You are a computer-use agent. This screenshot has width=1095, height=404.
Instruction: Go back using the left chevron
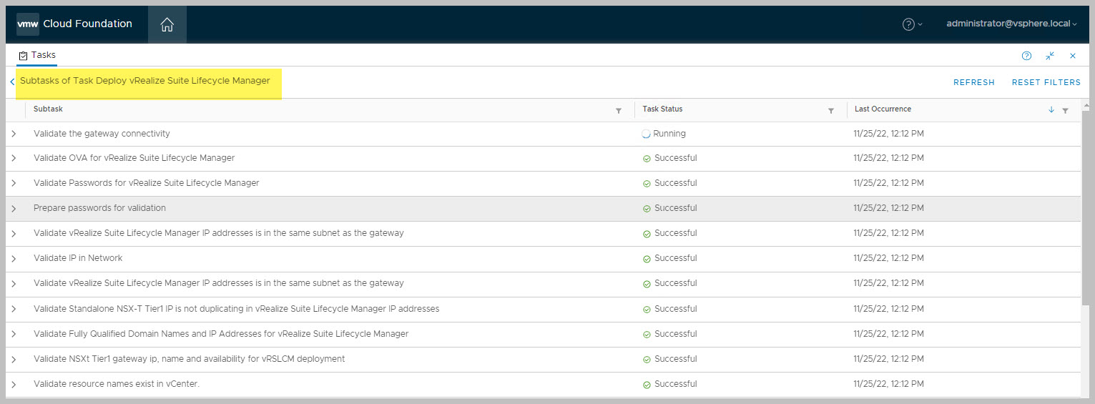[12, 82]
